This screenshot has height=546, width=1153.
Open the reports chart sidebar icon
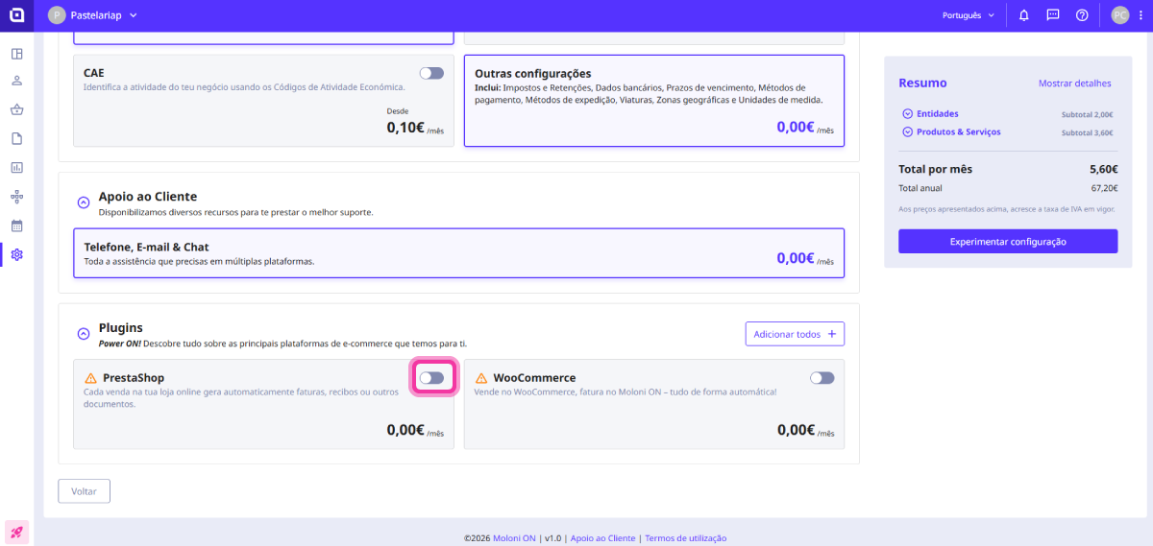16,168
